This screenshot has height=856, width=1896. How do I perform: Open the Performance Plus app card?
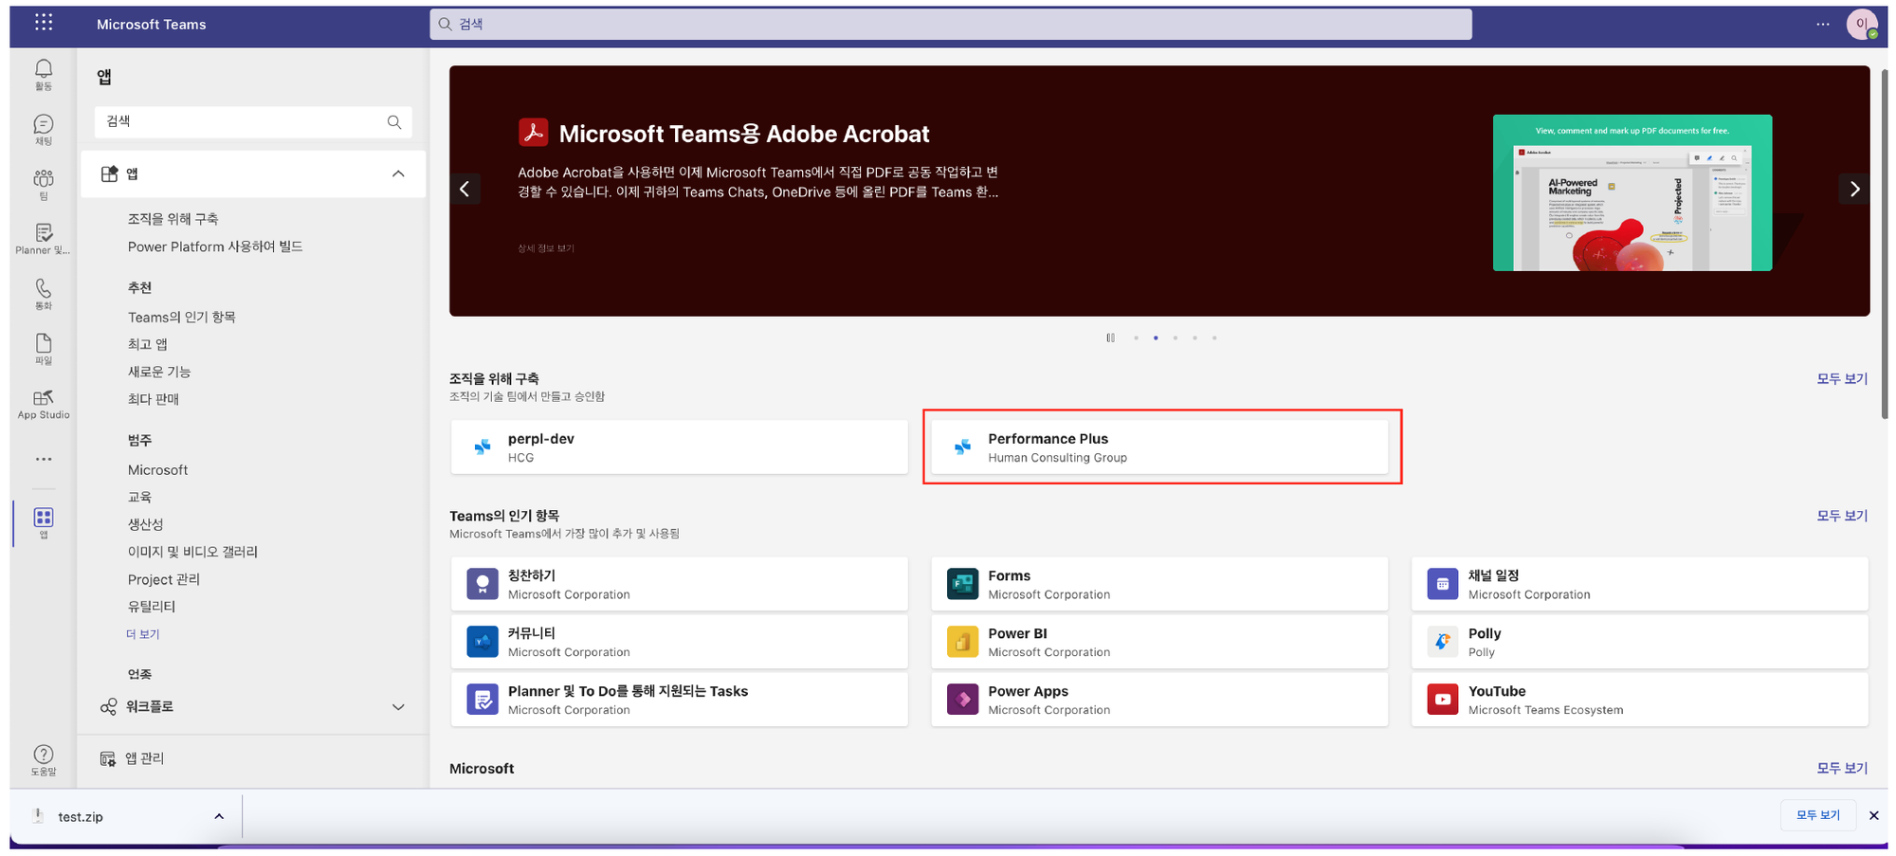[1158, 447]
